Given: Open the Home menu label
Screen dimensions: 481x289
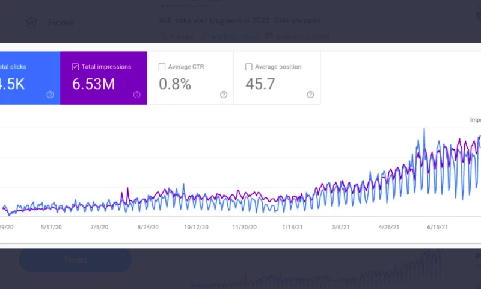Looking at the screenshot, I should point(61,23).
